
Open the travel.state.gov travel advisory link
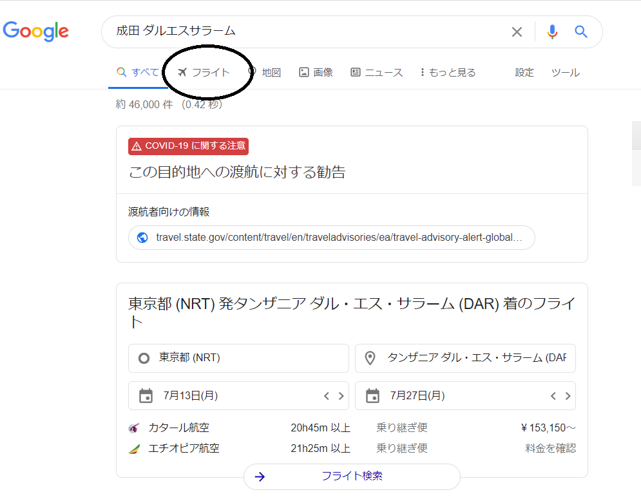[x=332, y=238]
